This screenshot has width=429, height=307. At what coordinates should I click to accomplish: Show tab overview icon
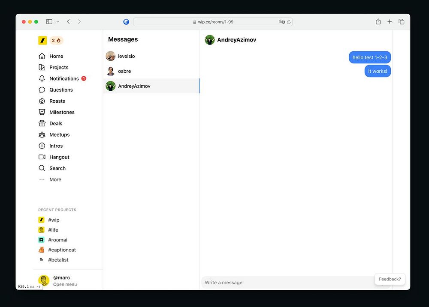402,21
